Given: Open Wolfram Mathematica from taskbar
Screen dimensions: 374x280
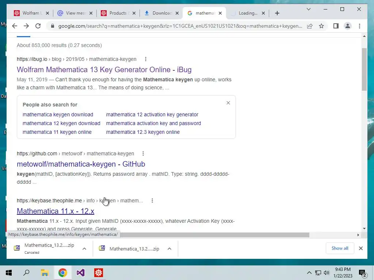Looking at the screenshot, I should click(x=99, y=273).
